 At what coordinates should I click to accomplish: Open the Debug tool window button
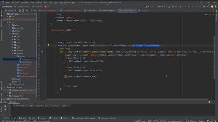[22, 118]
